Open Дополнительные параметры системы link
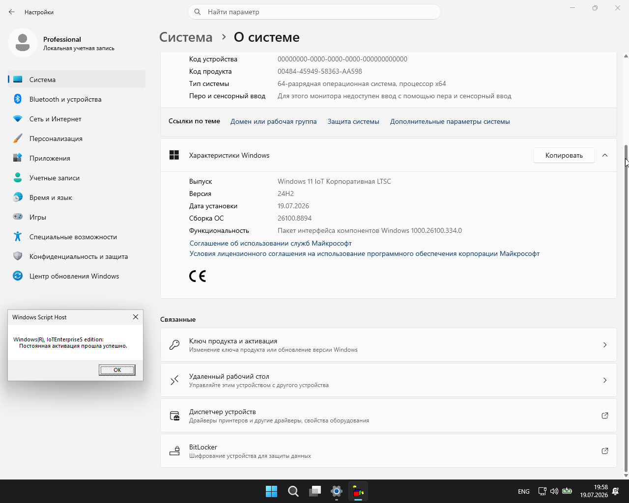629x503 pixels. 450,121
